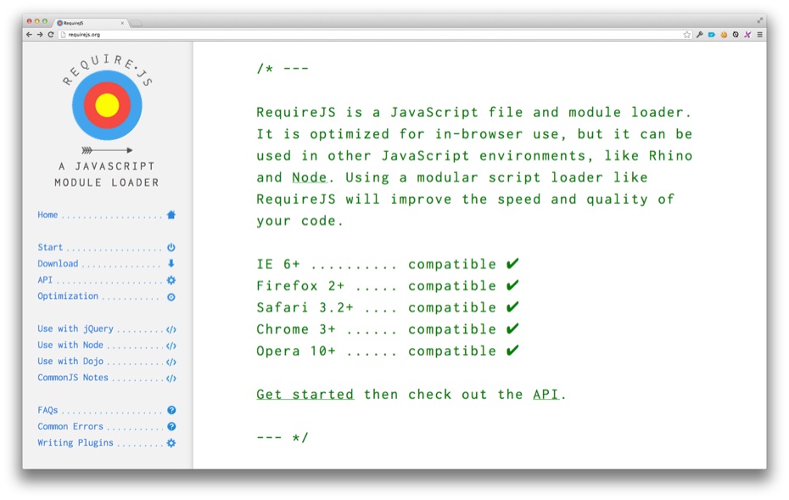Screen dimensions: 789x500
Task: Click the 'Opera 10+' compatibility line
Action: (388, 351)
